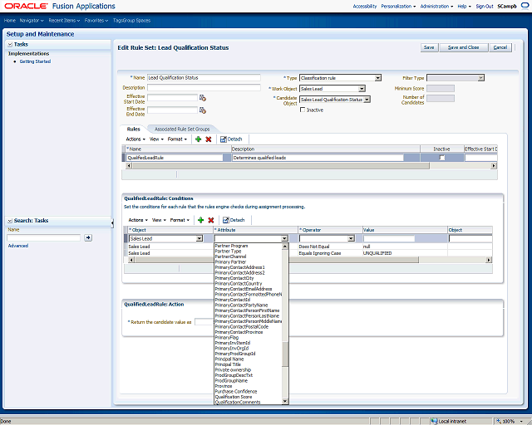Select Partner Program in attribute list
Image resolution: width=532 pixels, height=425 pixels.
[x=231, y=246]
